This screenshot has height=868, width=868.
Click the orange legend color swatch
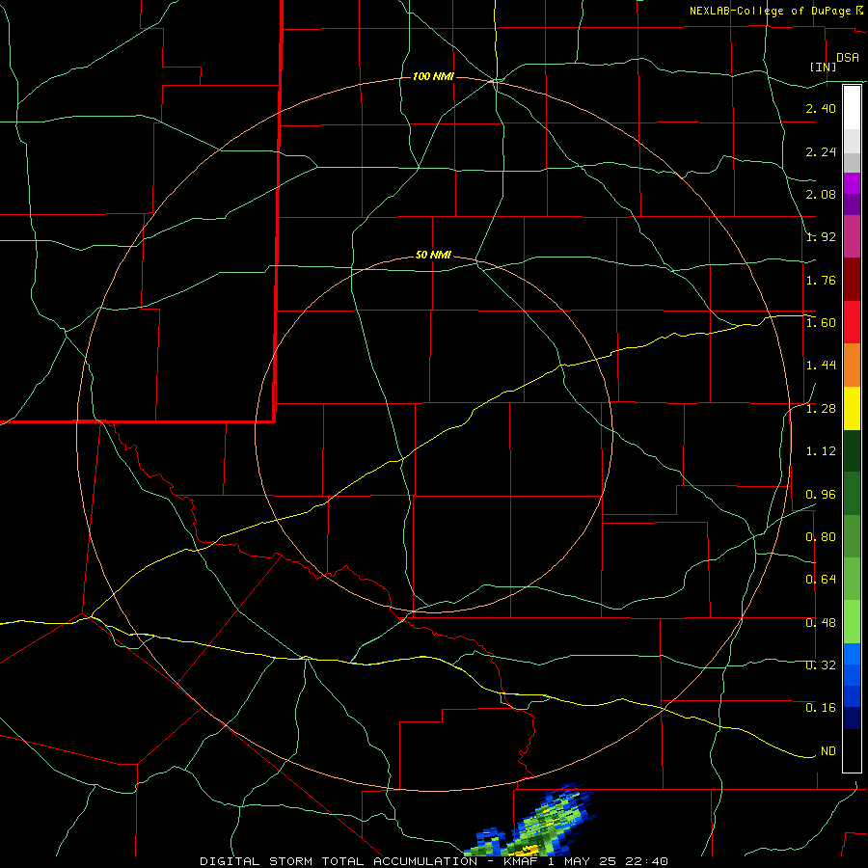point(852,366)
